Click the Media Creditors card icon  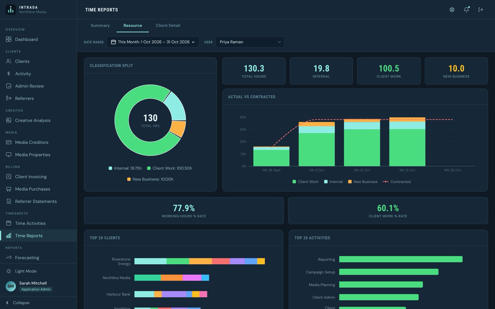pyautogui.click(x=9, y=142)
